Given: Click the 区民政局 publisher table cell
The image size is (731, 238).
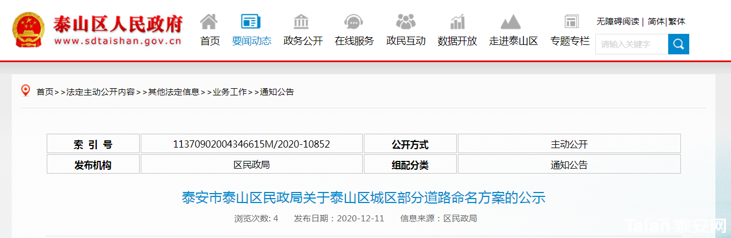Looking at the screenshot, I should (251, 164).
